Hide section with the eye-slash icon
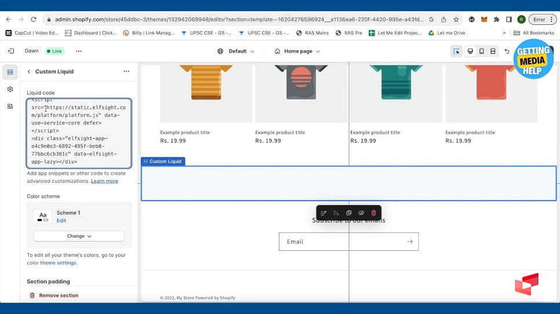 click(361, 213)
